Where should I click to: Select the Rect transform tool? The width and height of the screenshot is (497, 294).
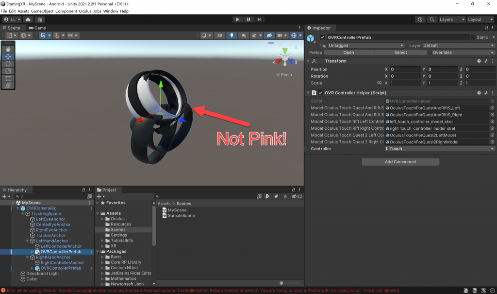click(x=8, y=78)
